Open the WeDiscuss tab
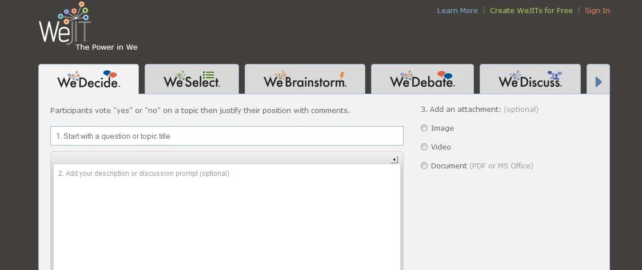Image resolution: width=642 pixels, height=270 pixels. pyautogui.click(x=529, y=80)
